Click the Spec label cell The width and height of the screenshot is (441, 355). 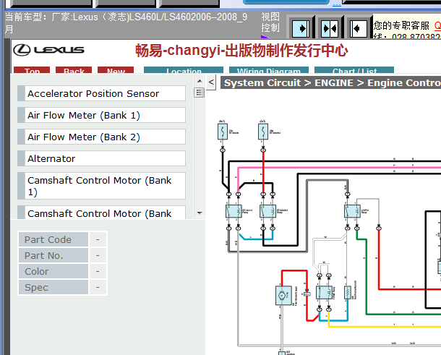(x=53, y=288)
